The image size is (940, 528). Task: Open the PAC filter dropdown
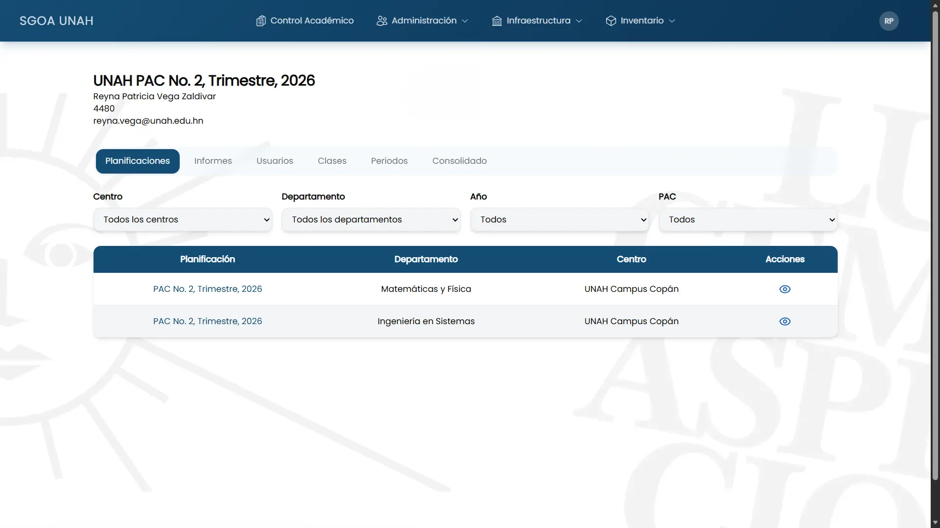pyautogui.click(x=748, y=220)
